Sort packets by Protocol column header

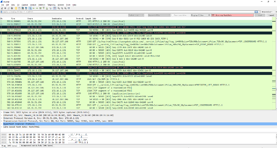80,19
